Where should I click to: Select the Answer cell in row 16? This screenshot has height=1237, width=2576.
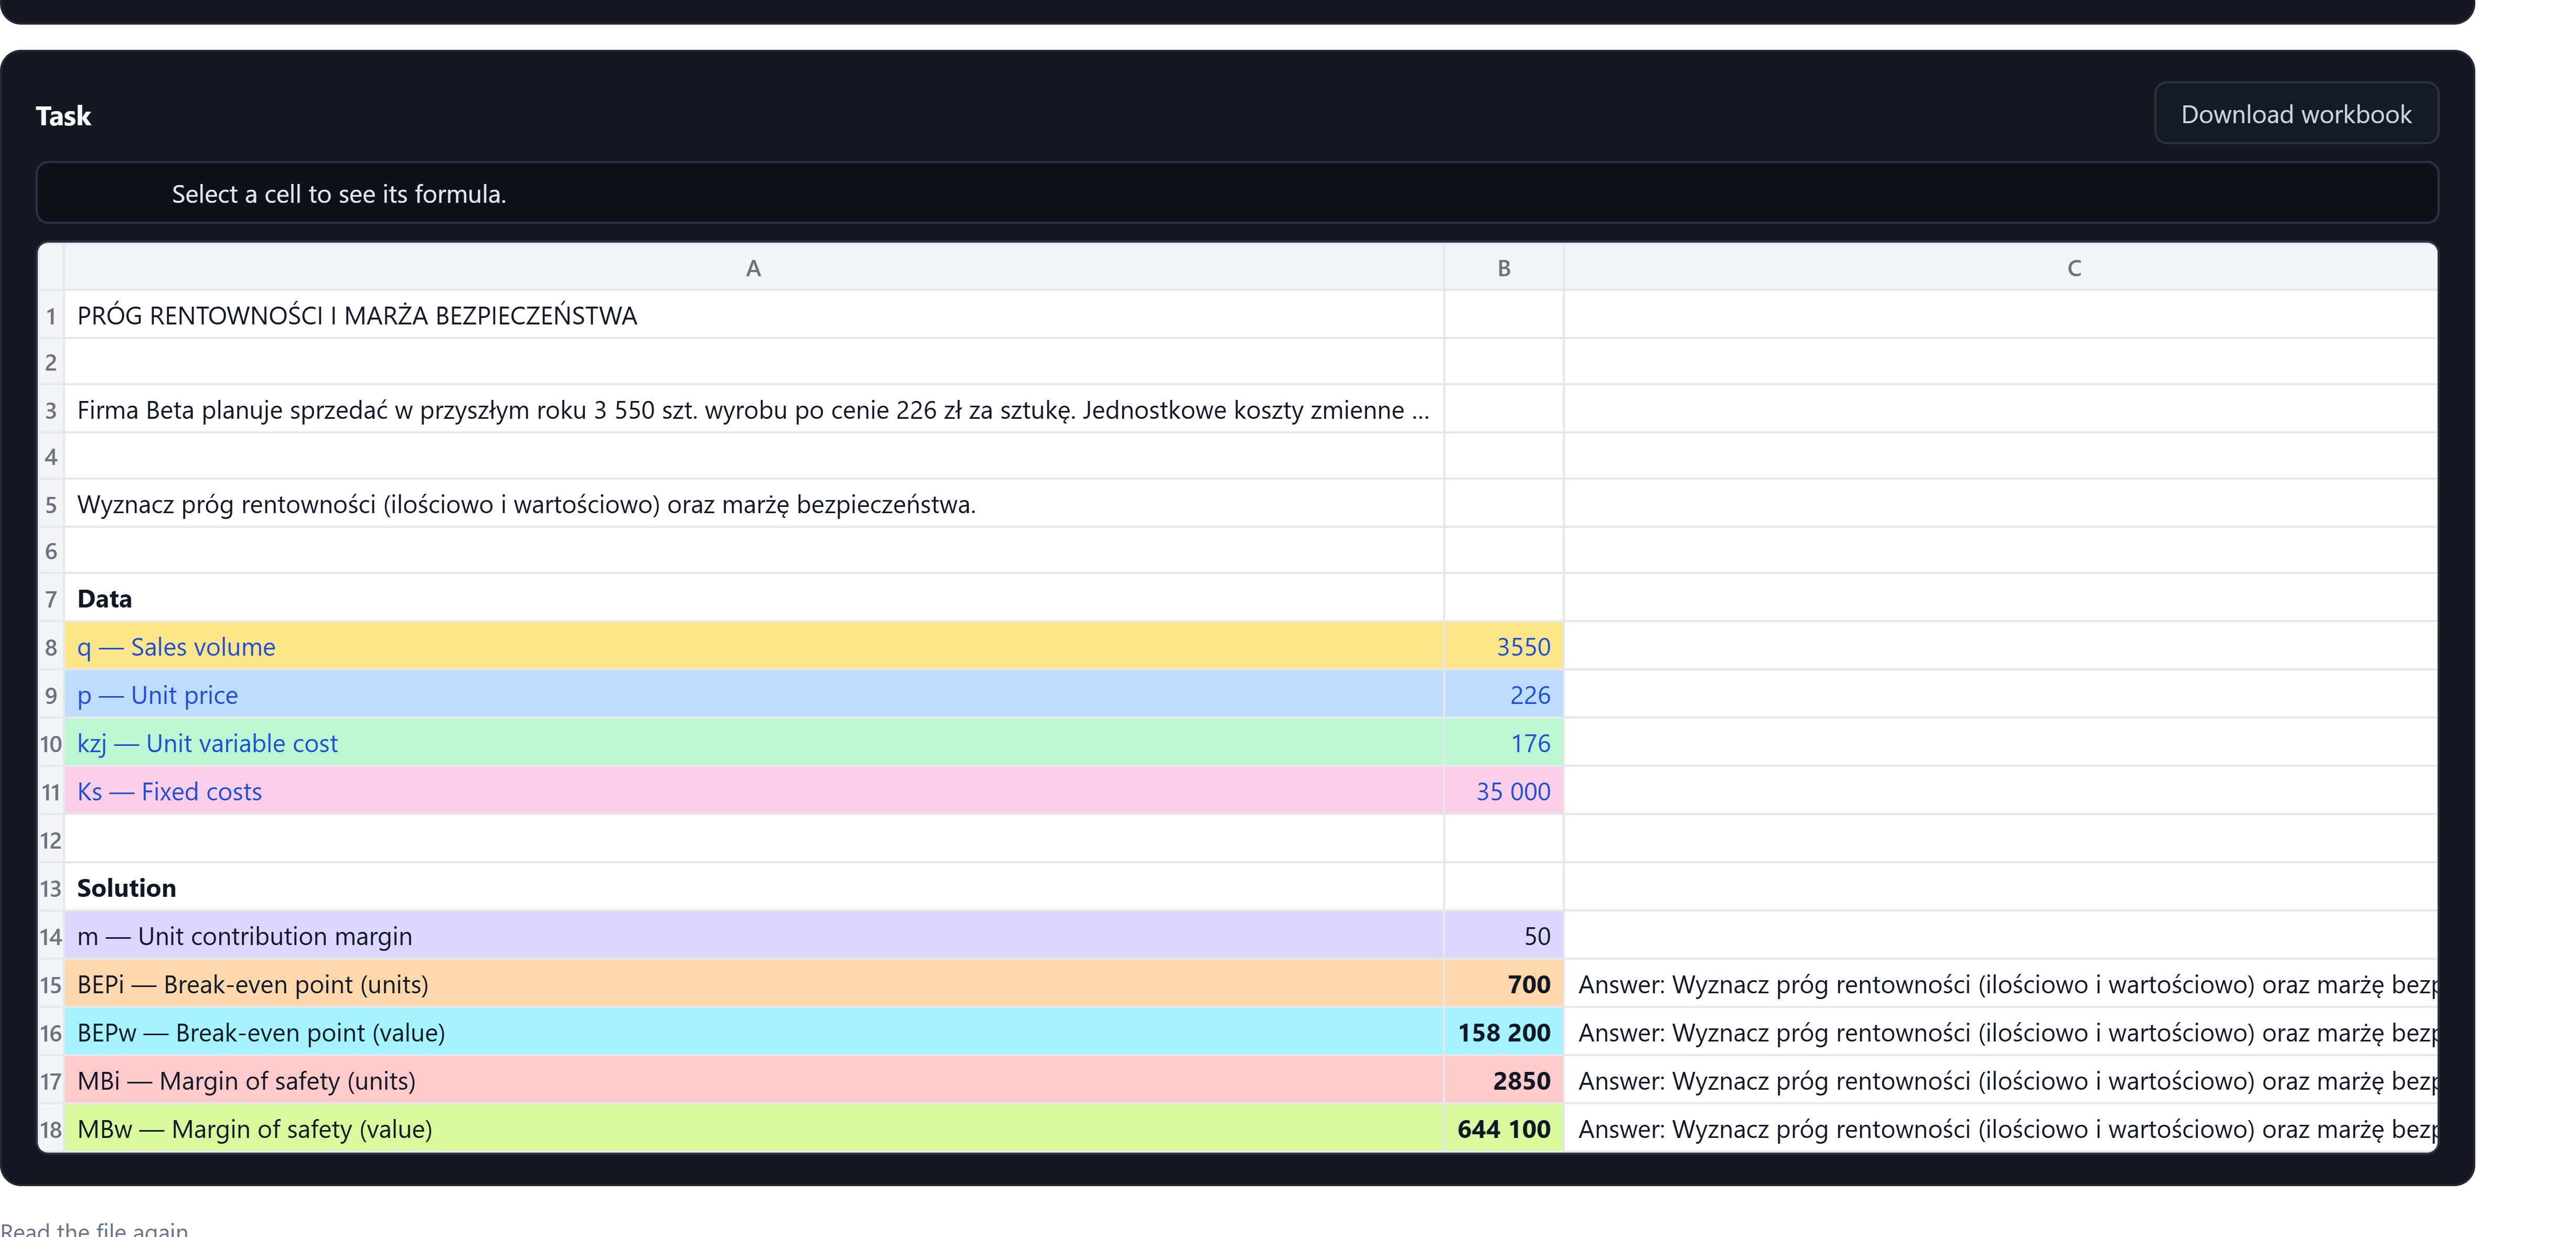point(2000,1031)
